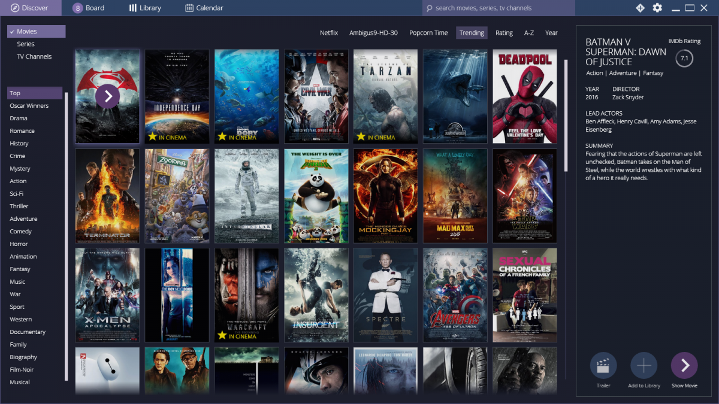719x404 pixels.
Task: Open the Independence Day poster
Action: pos(177,96)
